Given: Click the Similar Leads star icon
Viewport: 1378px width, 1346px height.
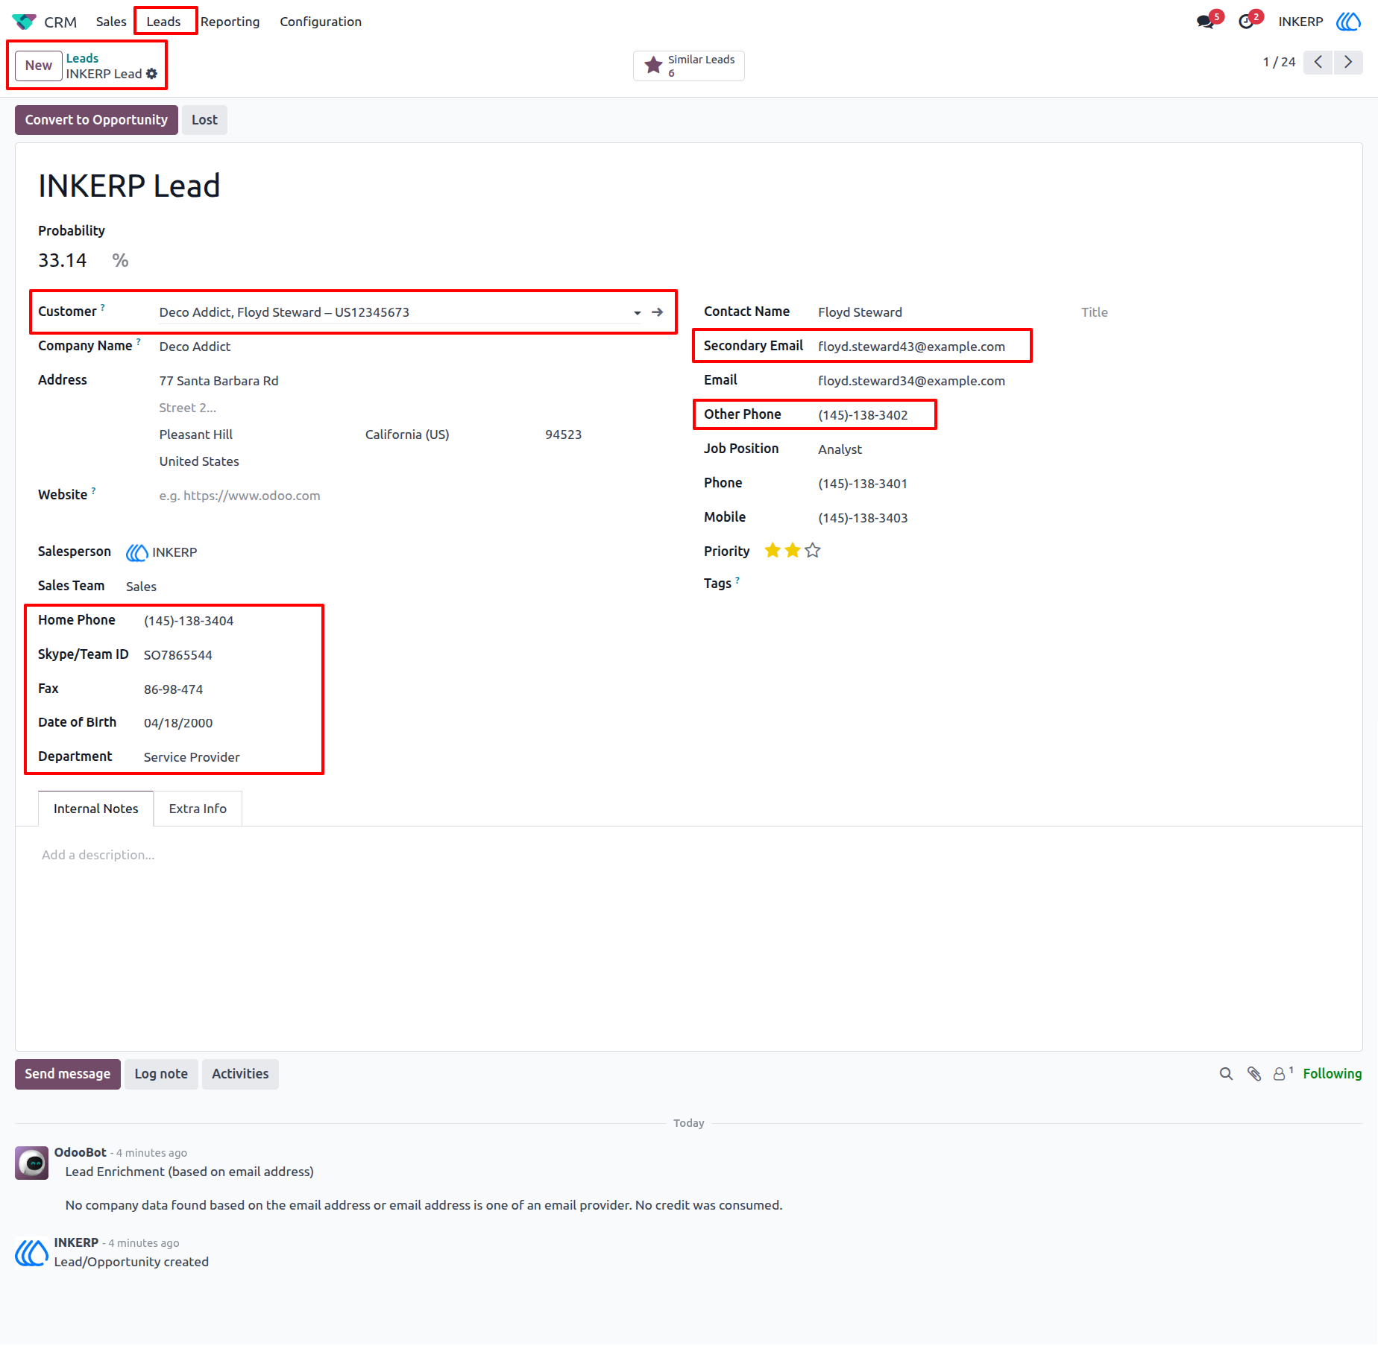Looking at the screenshot, I should tap(654, 66).
